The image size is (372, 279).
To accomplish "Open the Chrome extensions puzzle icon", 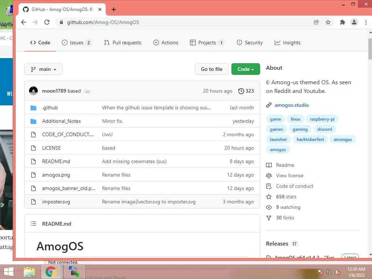I will tap(342, 22).
